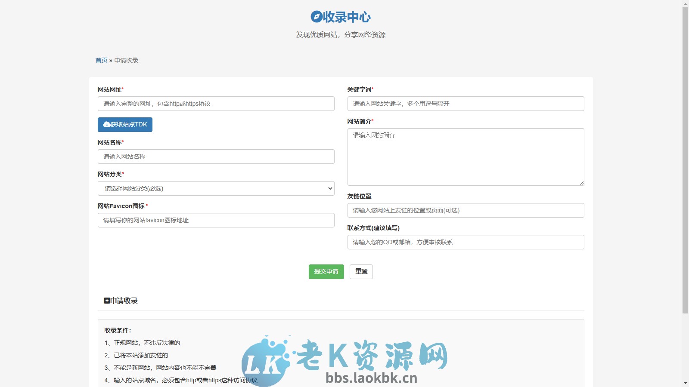
Task: Click the cloud download icon on 获取站点TDK button
Action: point(106,125)
